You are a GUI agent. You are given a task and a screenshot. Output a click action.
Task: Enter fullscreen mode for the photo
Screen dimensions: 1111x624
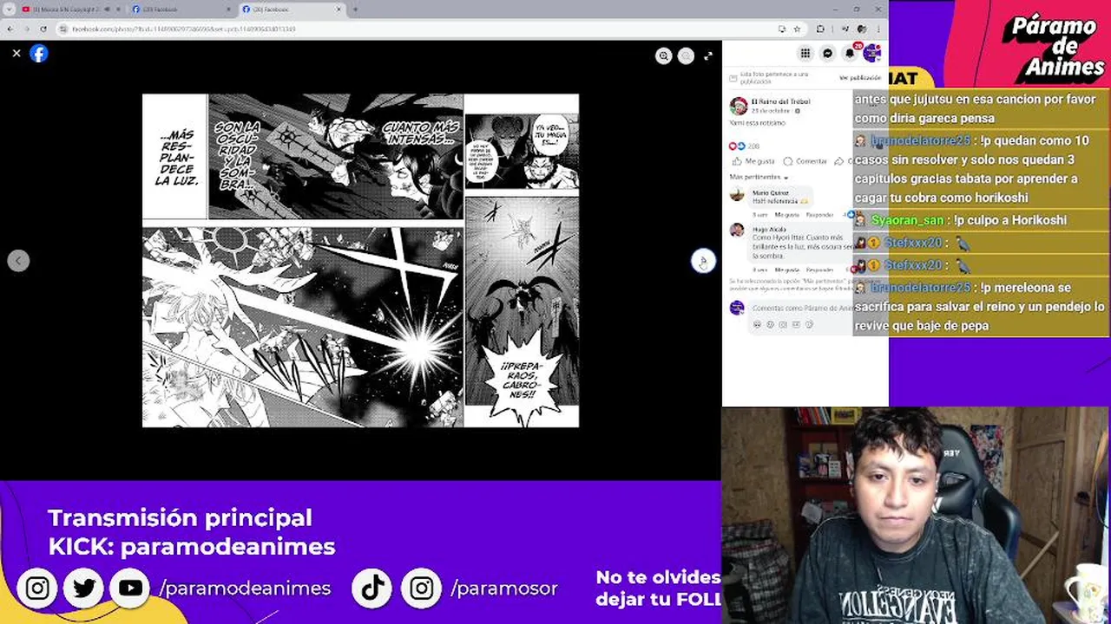point(708,55)
